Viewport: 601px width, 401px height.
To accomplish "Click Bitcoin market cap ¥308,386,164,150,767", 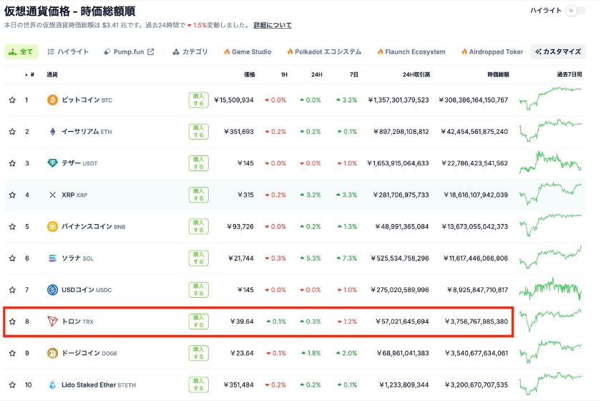I will [x=474, y=100].
